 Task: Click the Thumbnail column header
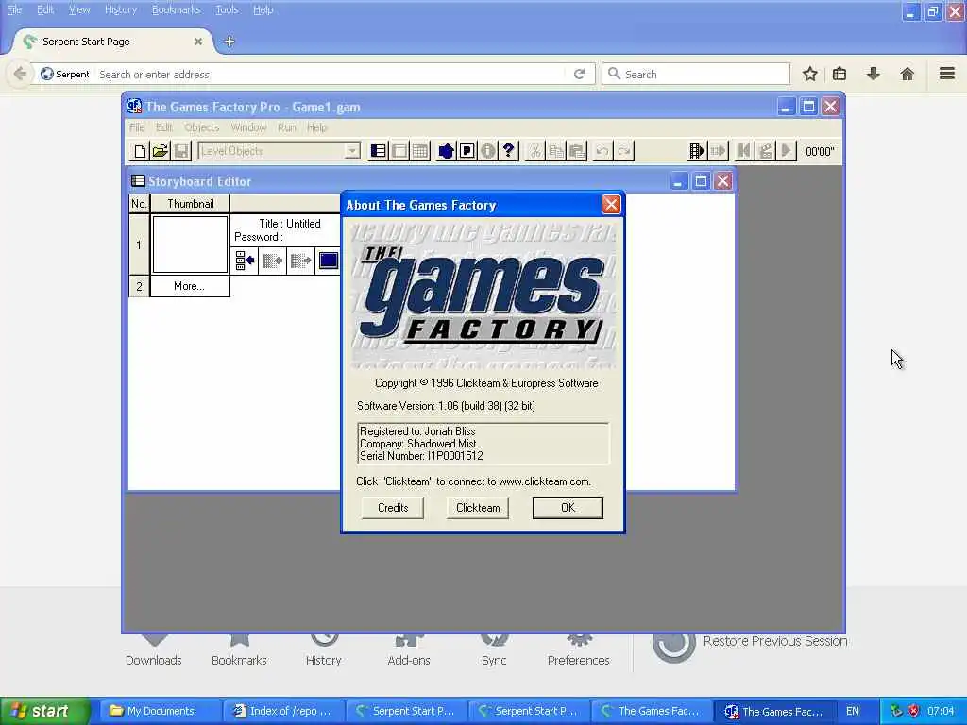(x=190, y=204)
